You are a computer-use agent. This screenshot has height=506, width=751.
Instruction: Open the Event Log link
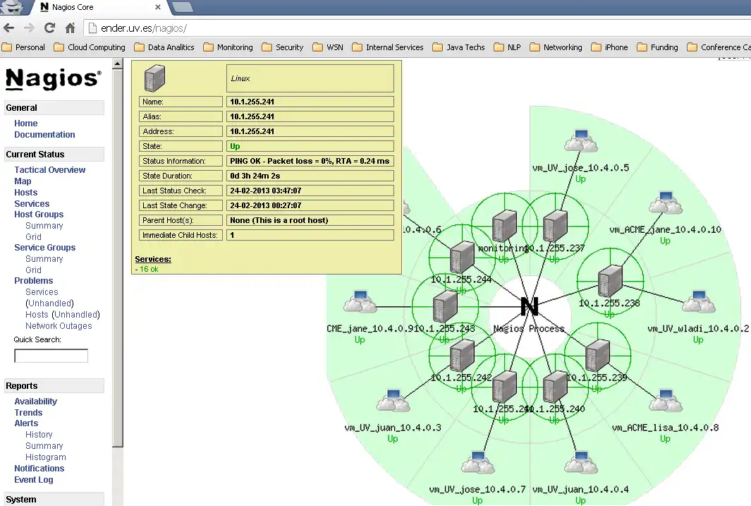(34, 480)
